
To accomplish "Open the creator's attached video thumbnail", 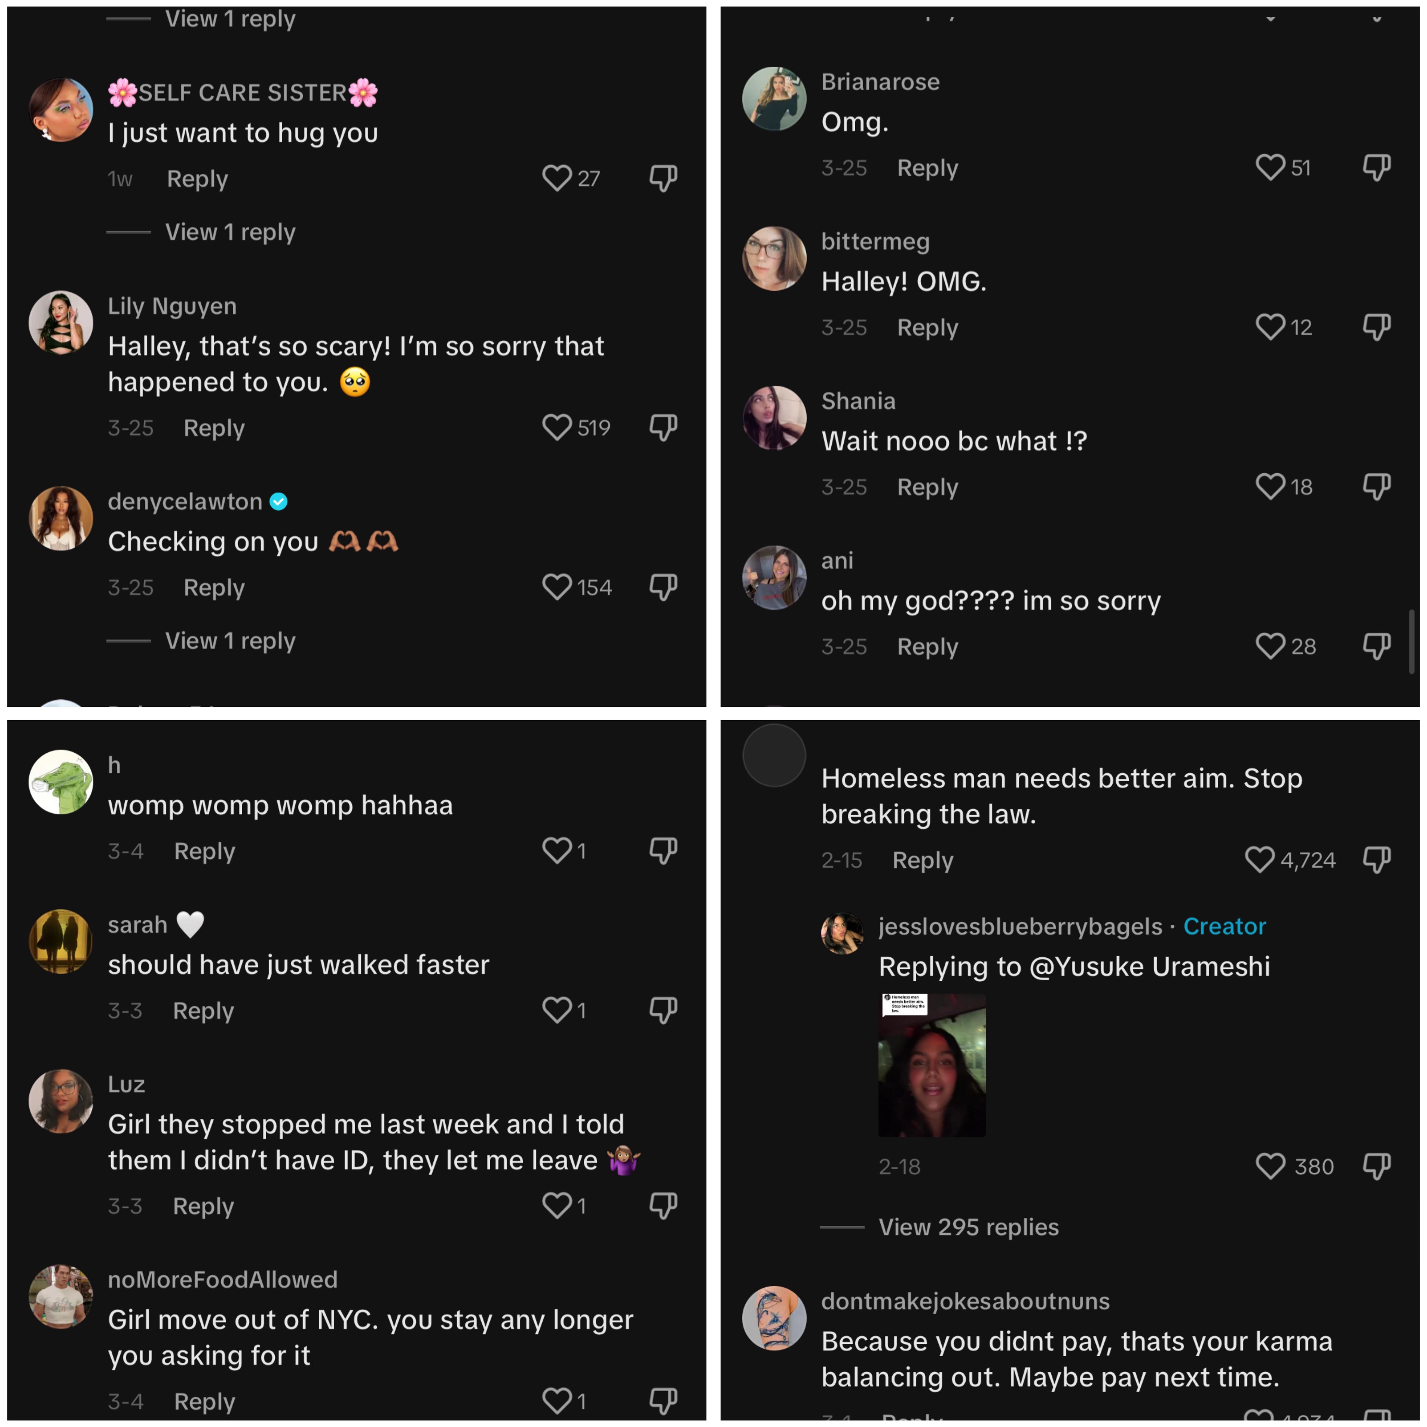I will click(931, 1064).
